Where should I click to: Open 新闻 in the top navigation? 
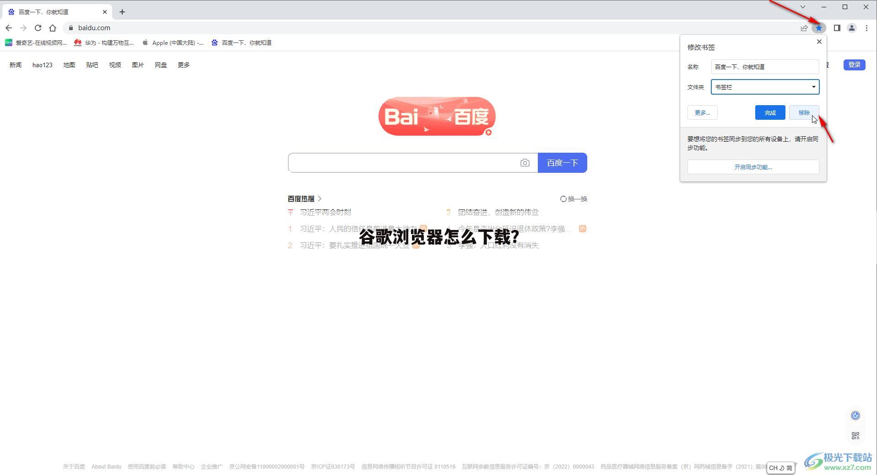[x=16, y=65]
